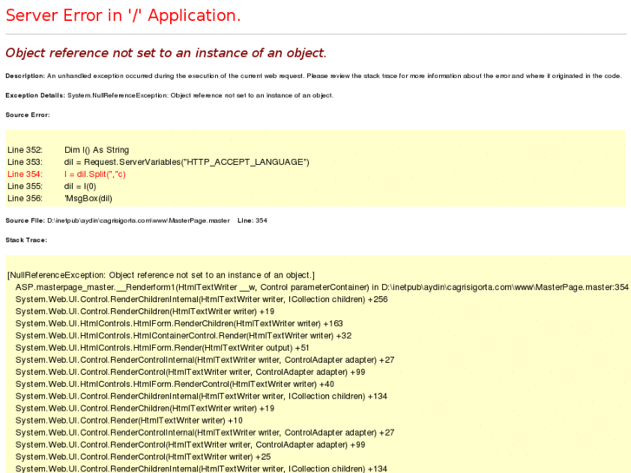The image size is (631, 473).
Task: Click the 'Source File:' label
Action: pyautogui.click(x=24, y=220)
